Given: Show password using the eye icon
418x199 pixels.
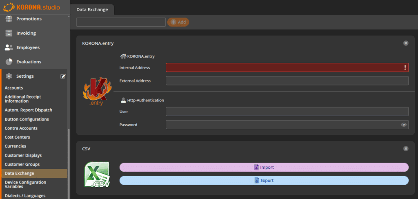Looking at the screenshot, I should point(404,125).
